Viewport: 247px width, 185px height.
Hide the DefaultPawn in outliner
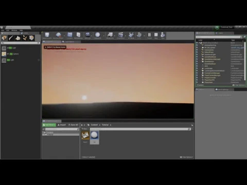[197, 52]
